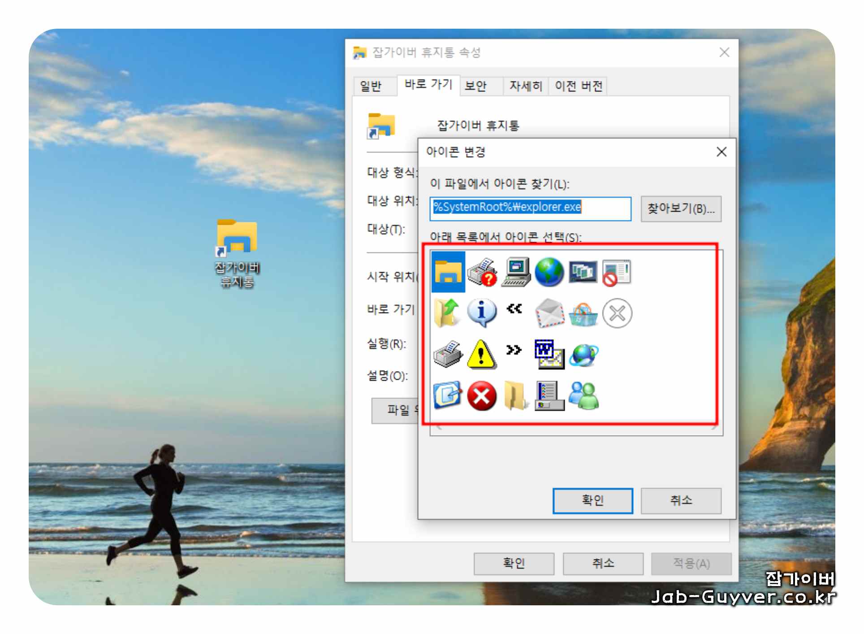Select the printer with question mark icon

[x=481, y=272]
